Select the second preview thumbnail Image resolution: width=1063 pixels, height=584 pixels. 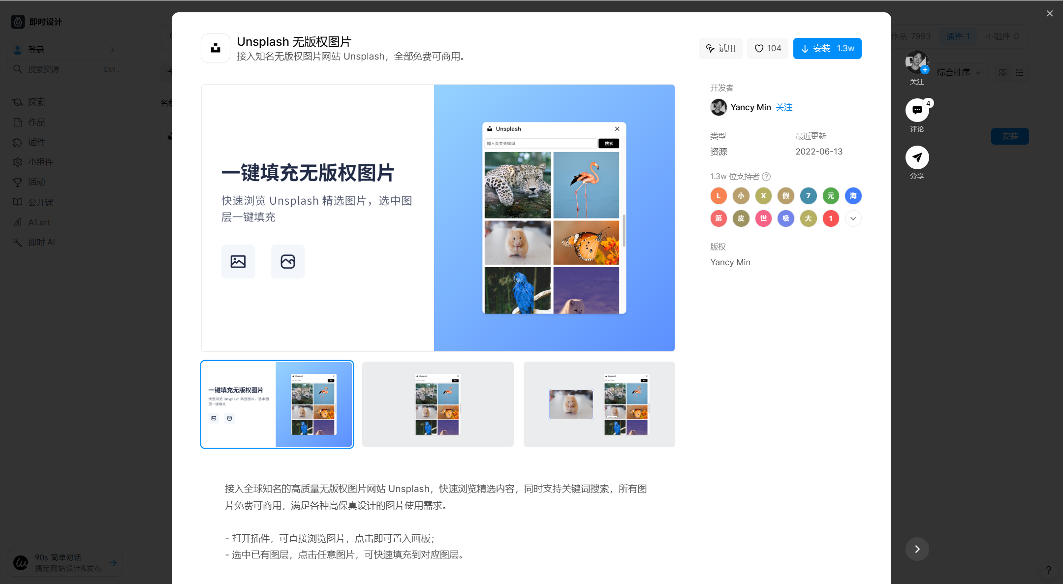438,404
